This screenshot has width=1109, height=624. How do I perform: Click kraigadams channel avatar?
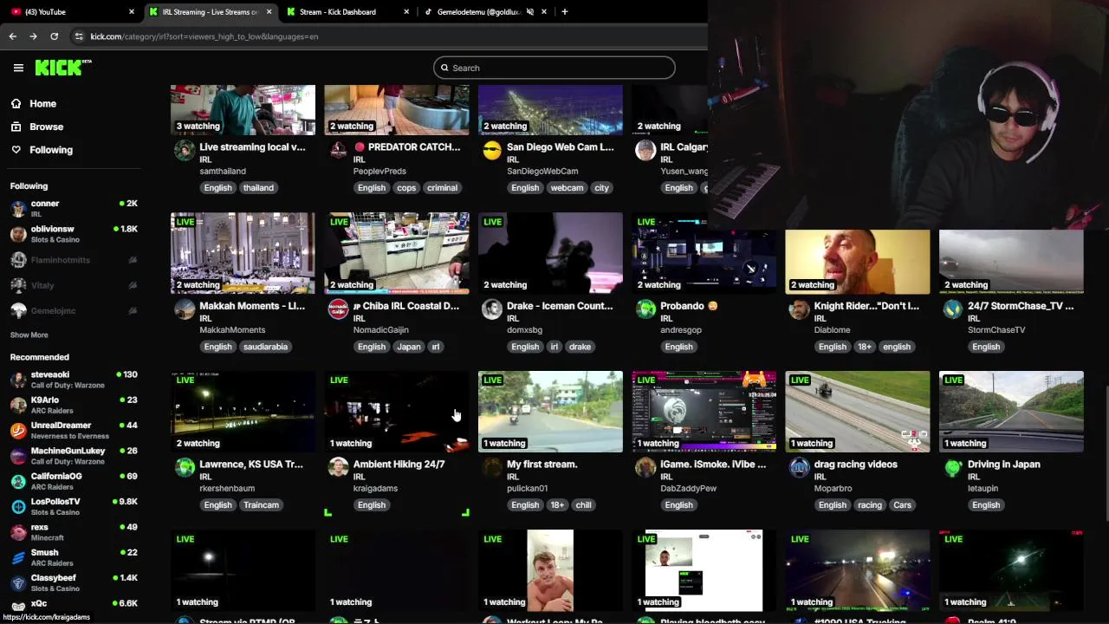[338, 468]
